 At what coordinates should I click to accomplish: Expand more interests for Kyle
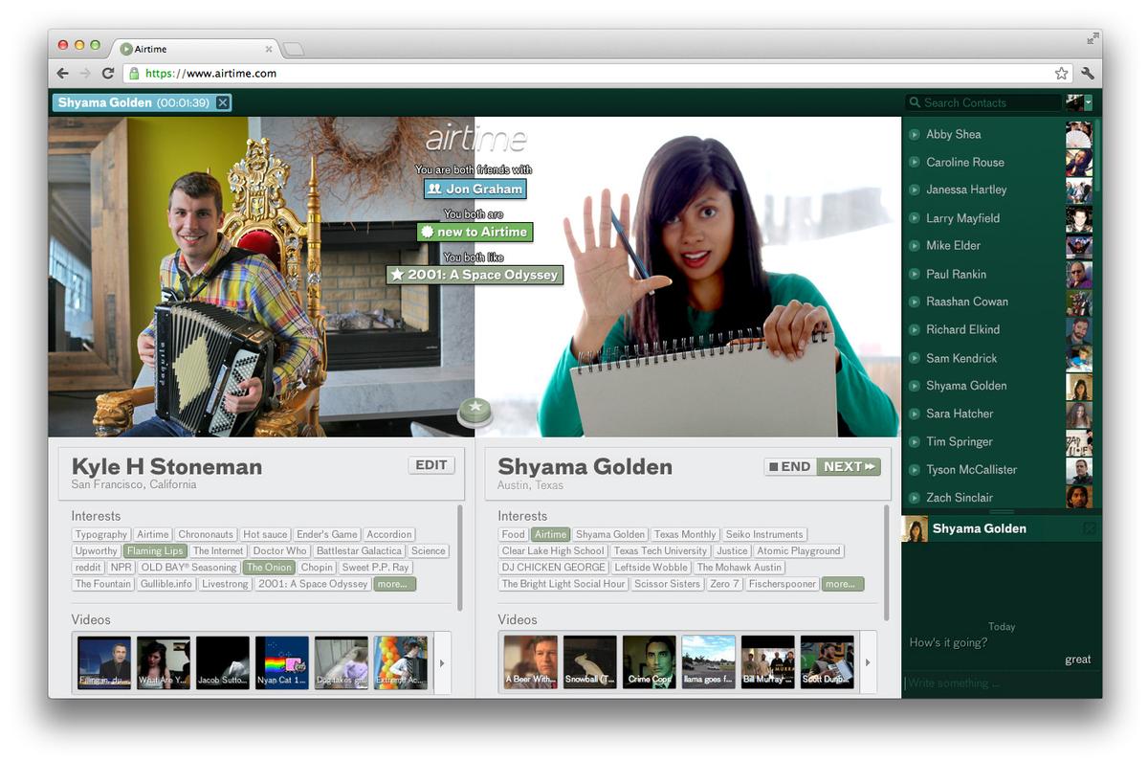(394, 584)
